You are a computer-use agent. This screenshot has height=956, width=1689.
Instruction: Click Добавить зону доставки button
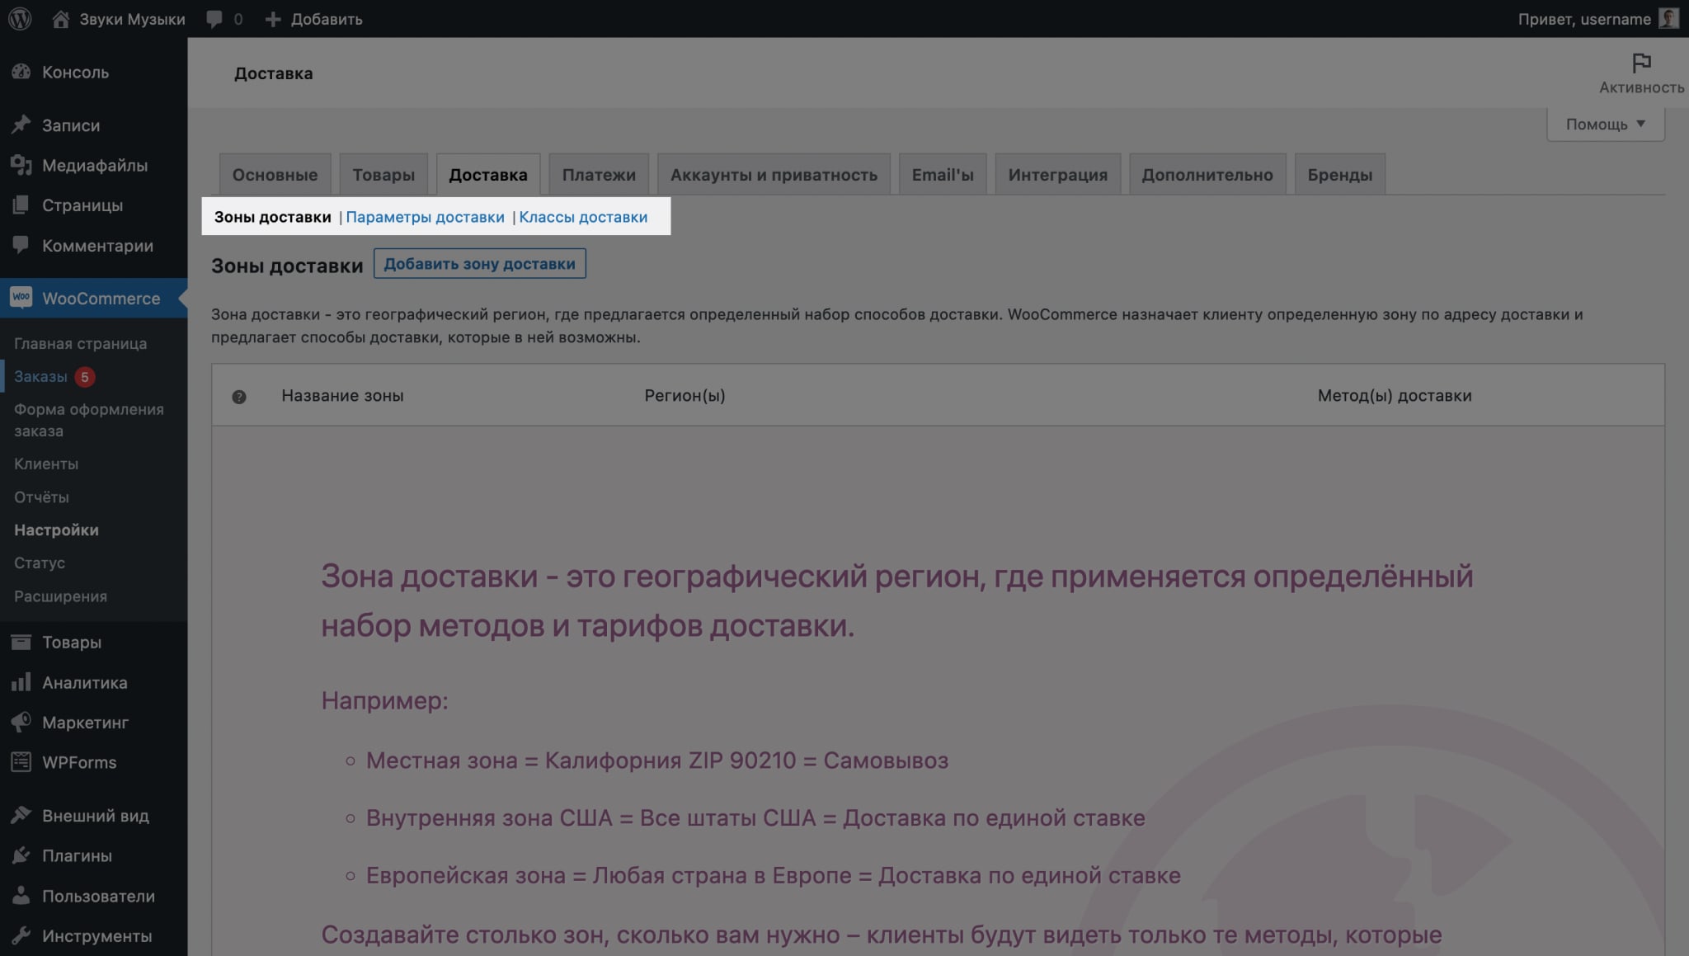click(479, 264)
